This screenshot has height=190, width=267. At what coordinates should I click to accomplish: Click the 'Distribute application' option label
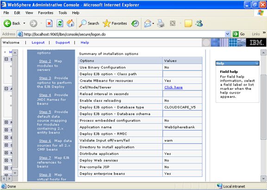(x=99, y=154)
